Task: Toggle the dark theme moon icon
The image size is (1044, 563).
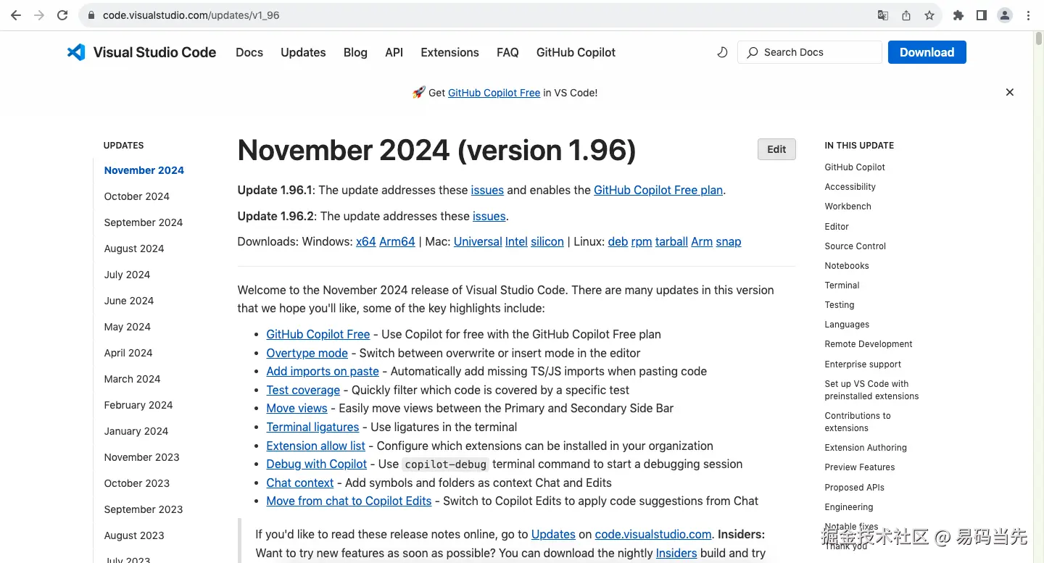Action: click(x=722, y=52)
